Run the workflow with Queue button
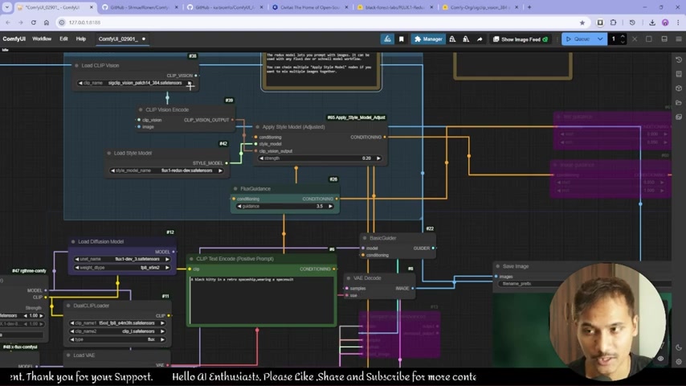The image size is (686, 386). pos(578,39)
